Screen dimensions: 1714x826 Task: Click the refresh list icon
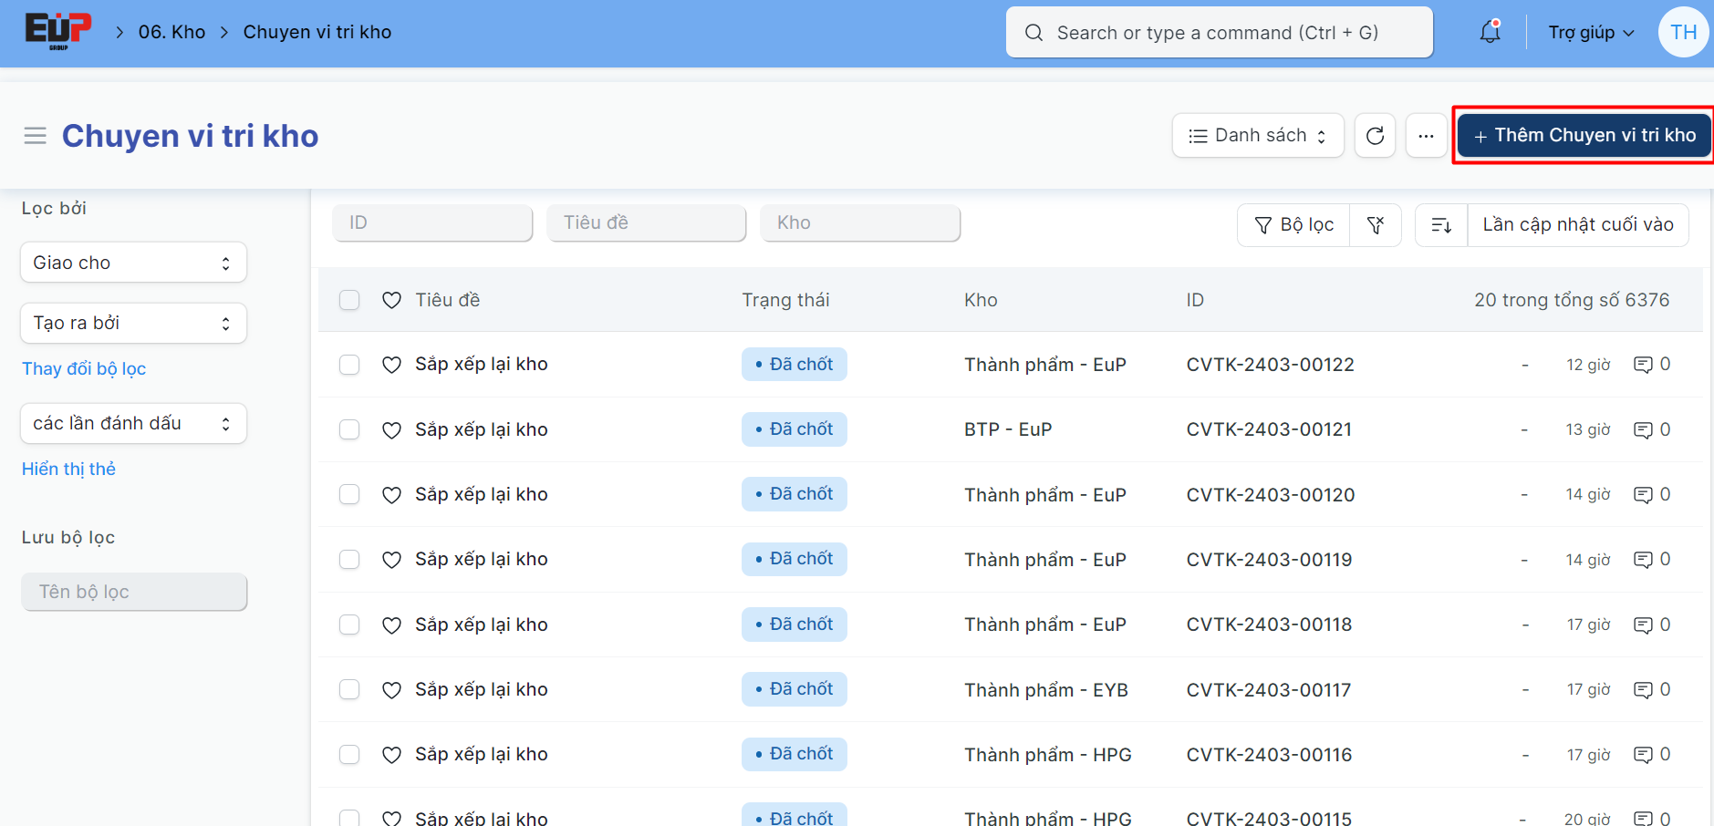1375,136
